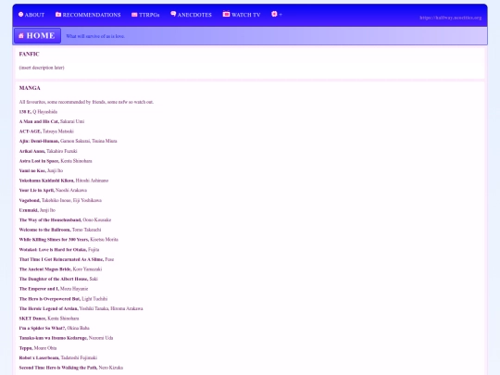
Task: Select "That Time I Got Reincarnated As A Slime"
Action: pyautogui.click(x=67, y=259)
